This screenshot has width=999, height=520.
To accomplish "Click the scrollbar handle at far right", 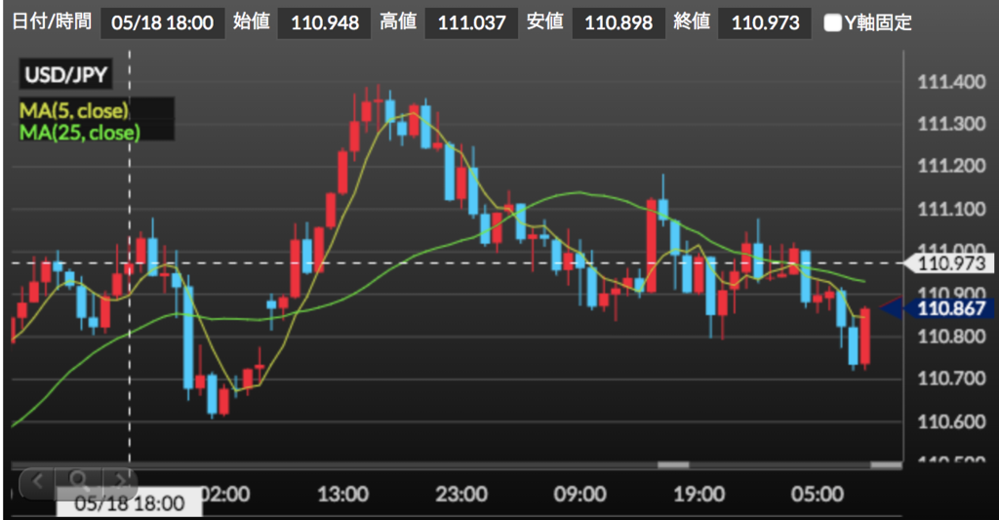I will point(886,465).
